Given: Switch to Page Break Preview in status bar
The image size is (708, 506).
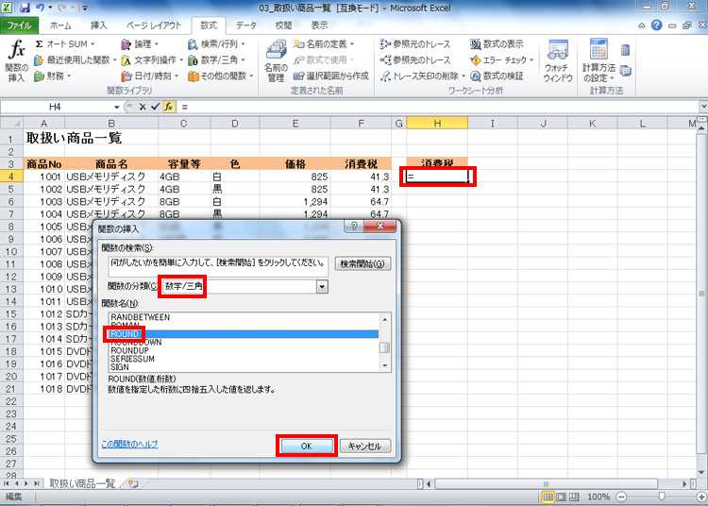Looking at the screenshot, I should [x=574, y=497].
